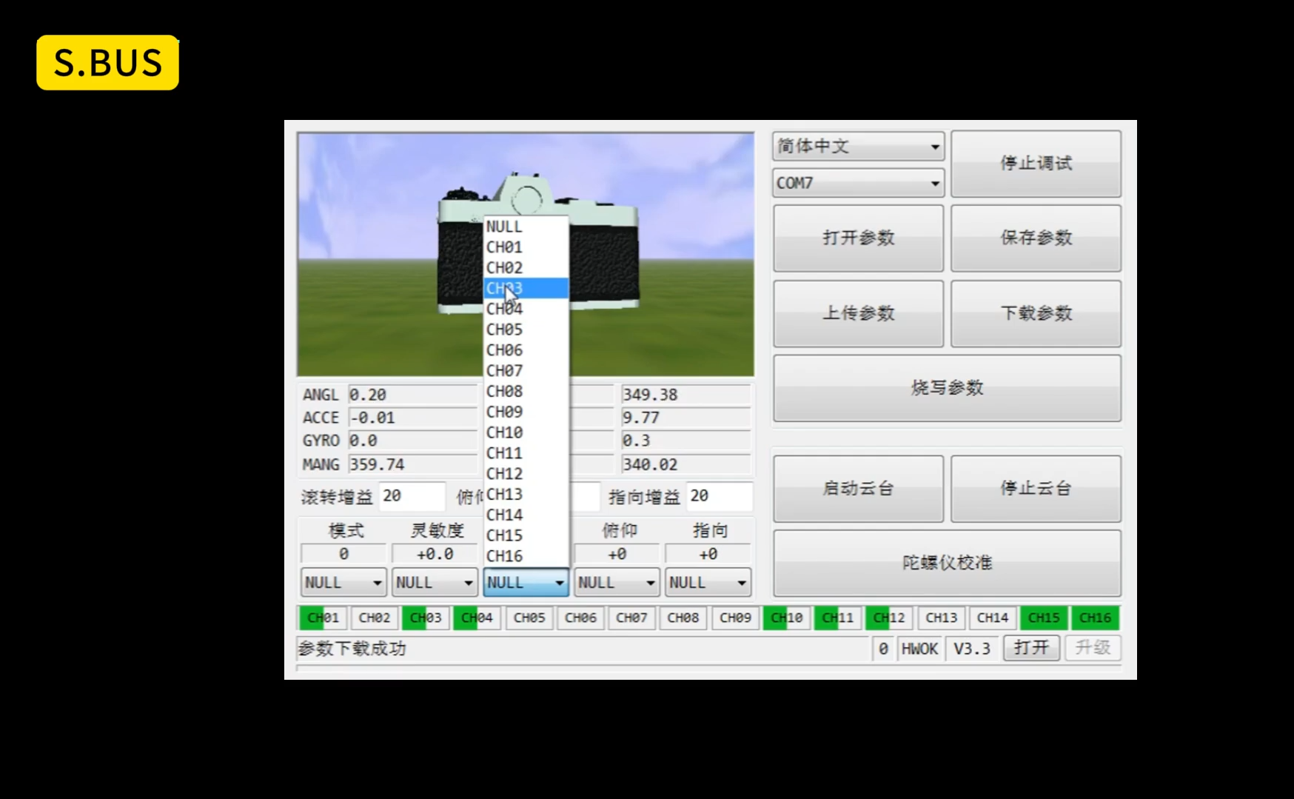Click the 灵敏度 value field showing +0.0

point(435,554)
